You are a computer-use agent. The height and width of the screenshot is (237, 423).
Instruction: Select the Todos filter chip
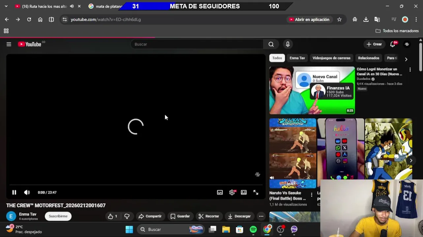(277, 58)
